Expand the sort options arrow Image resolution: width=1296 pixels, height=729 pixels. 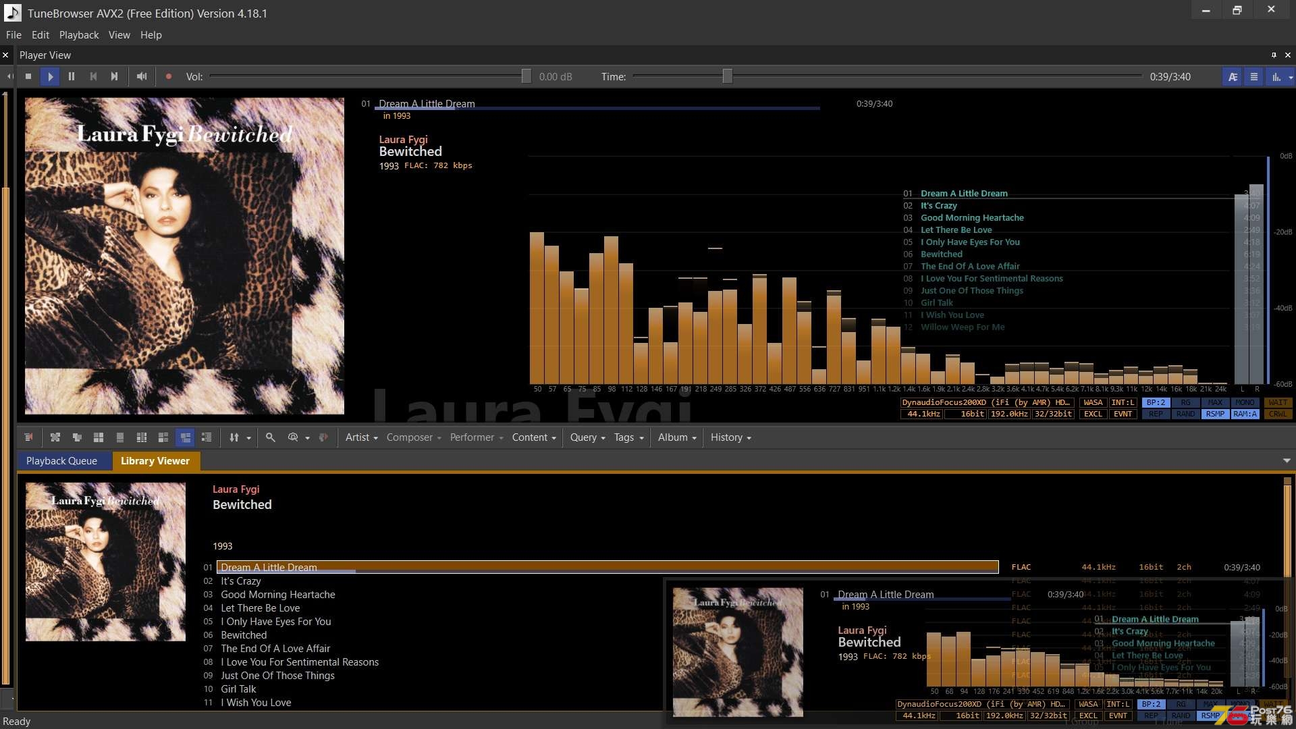248,438
